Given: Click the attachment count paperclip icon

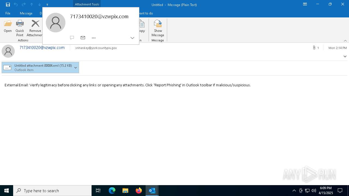Looking at the screenshot, I should [x=314, y=48].
